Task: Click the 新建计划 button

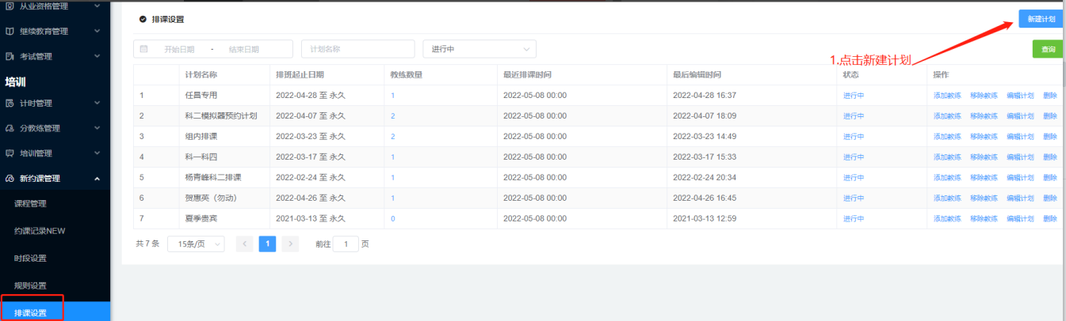Action: [1041, 19]
